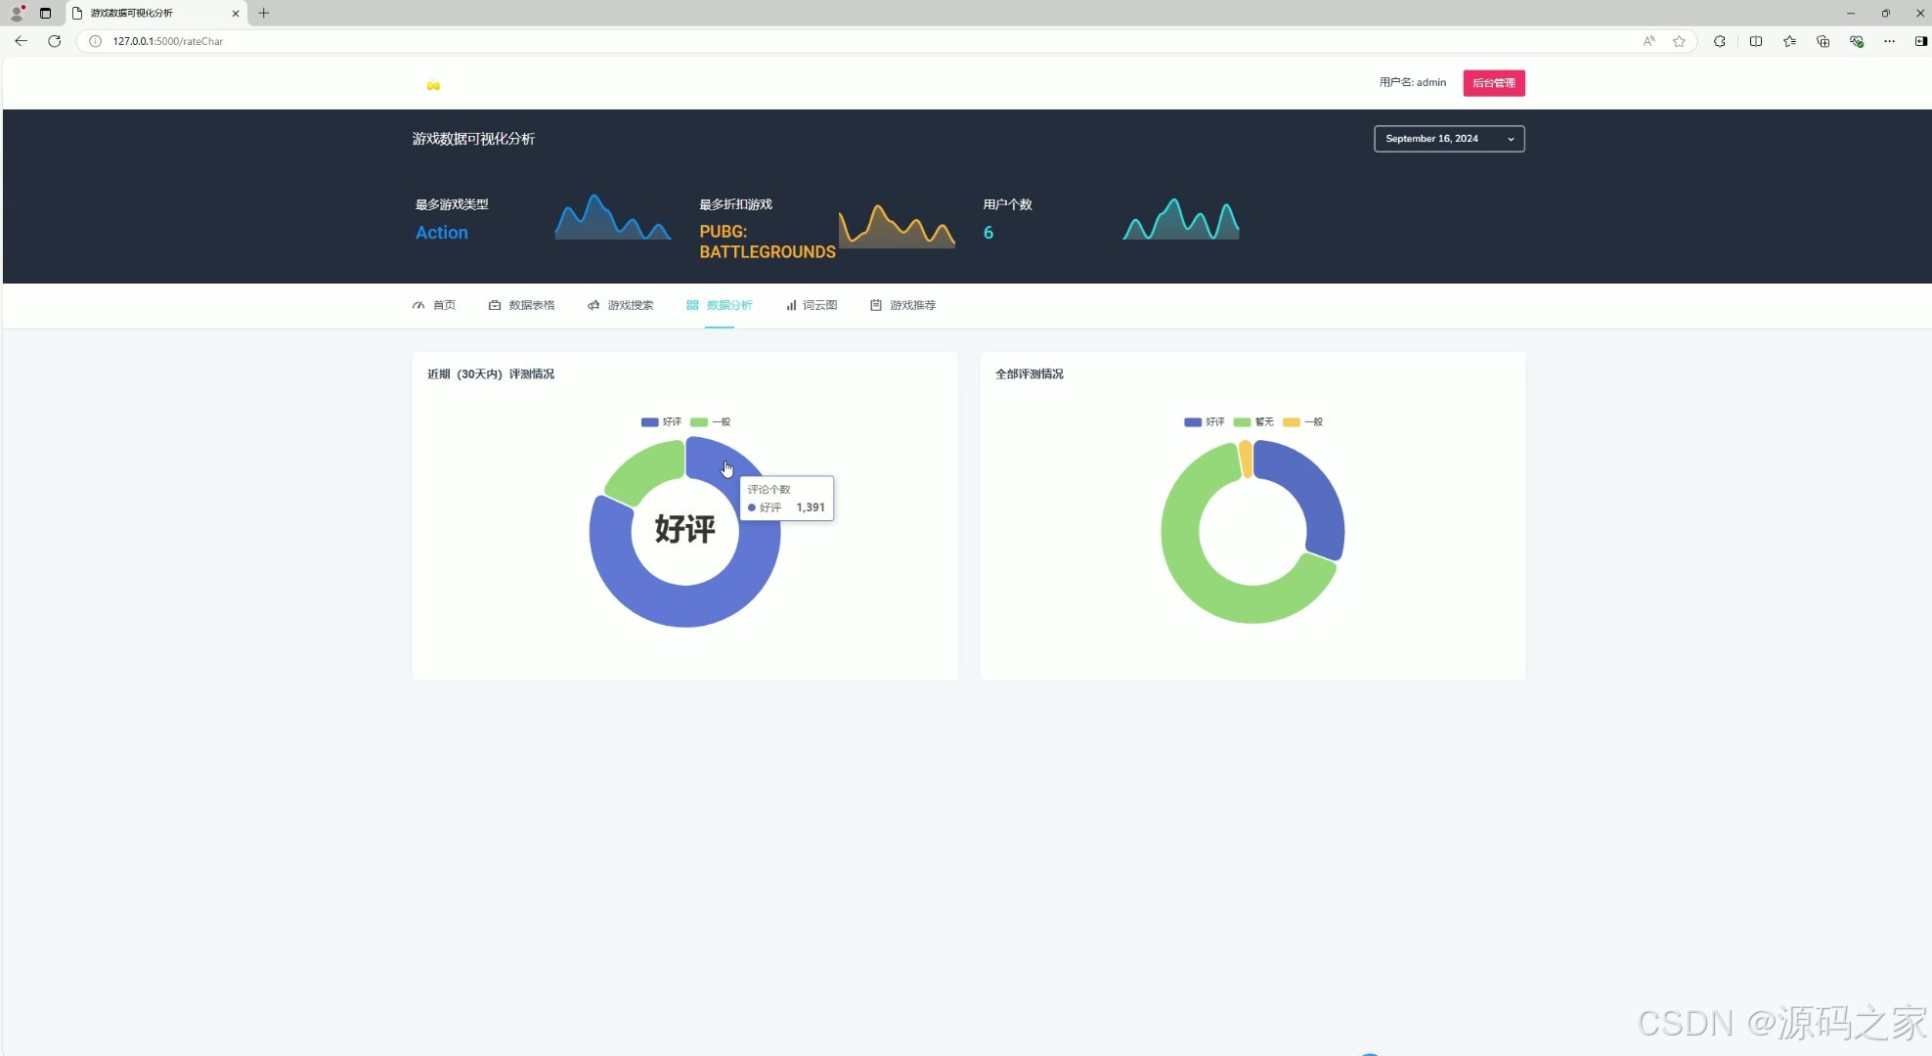The height and width of the screenshot is (1056, 1932).
Task: Click the 后台管理 button
Action: [x=1493, y=83]
